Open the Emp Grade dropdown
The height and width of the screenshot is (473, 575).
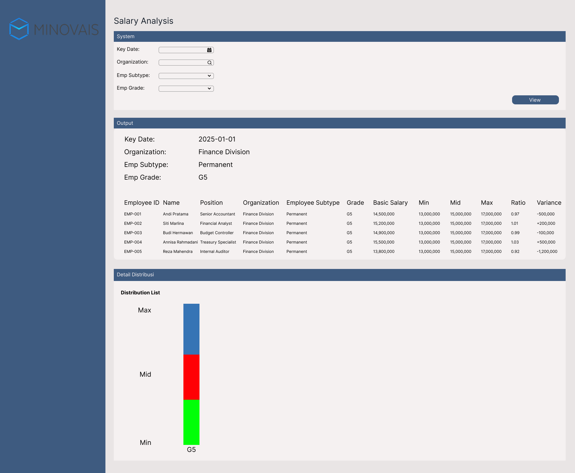coord(186,89)
